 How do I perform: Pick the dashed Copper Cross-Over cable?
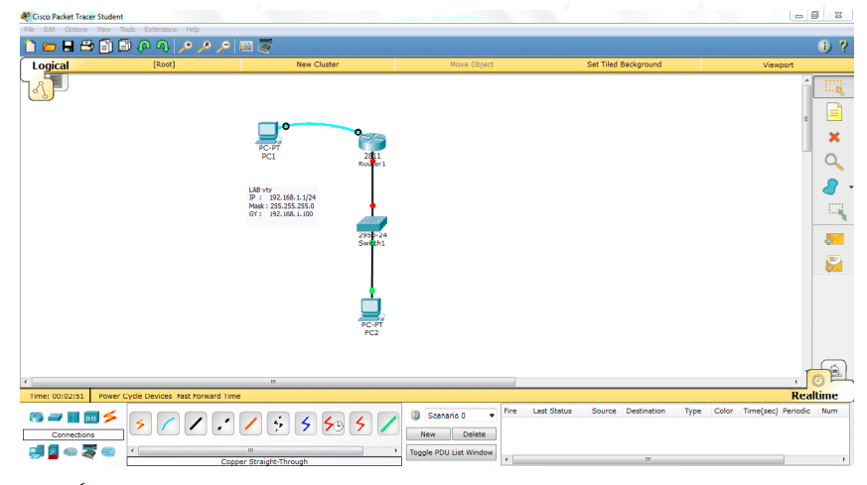(x=222, y=424)
